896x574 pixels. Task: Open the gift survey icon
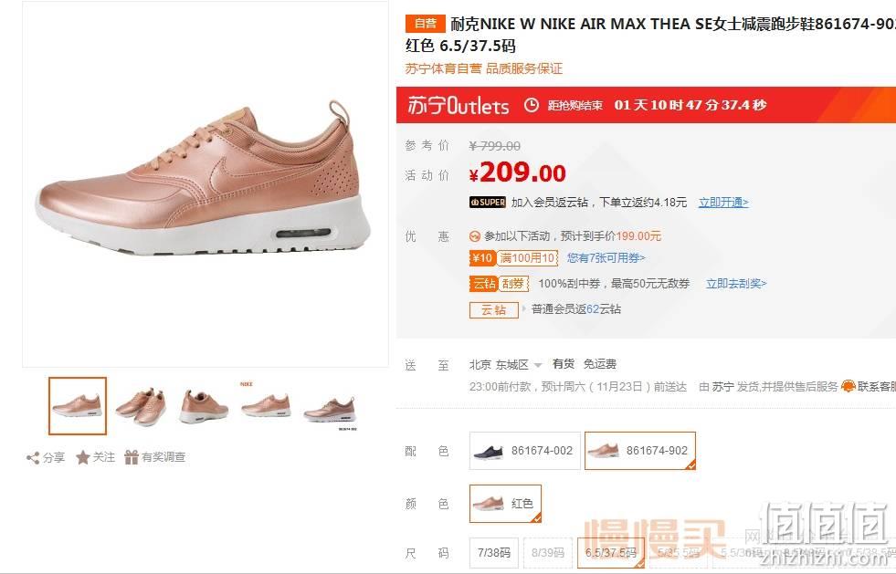(132, 457)
